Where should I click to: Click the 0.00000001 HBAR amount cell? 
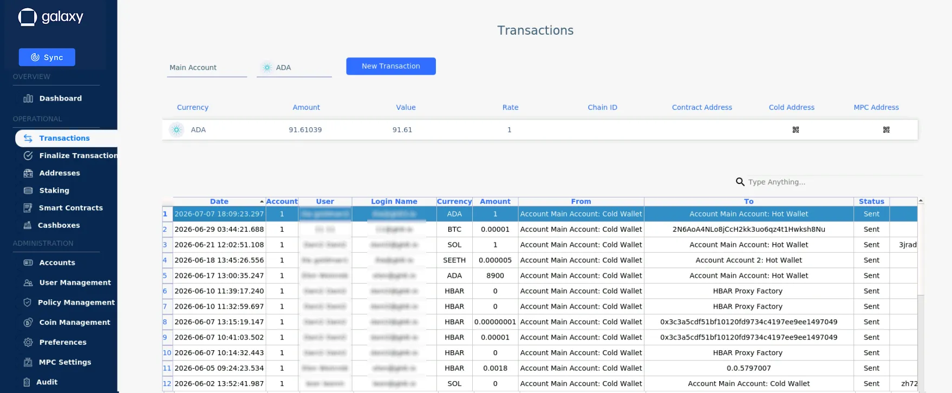[495, 322]
